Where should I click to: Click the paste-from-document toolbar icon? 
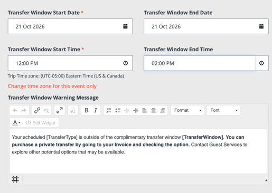click(x=73, y=110)
